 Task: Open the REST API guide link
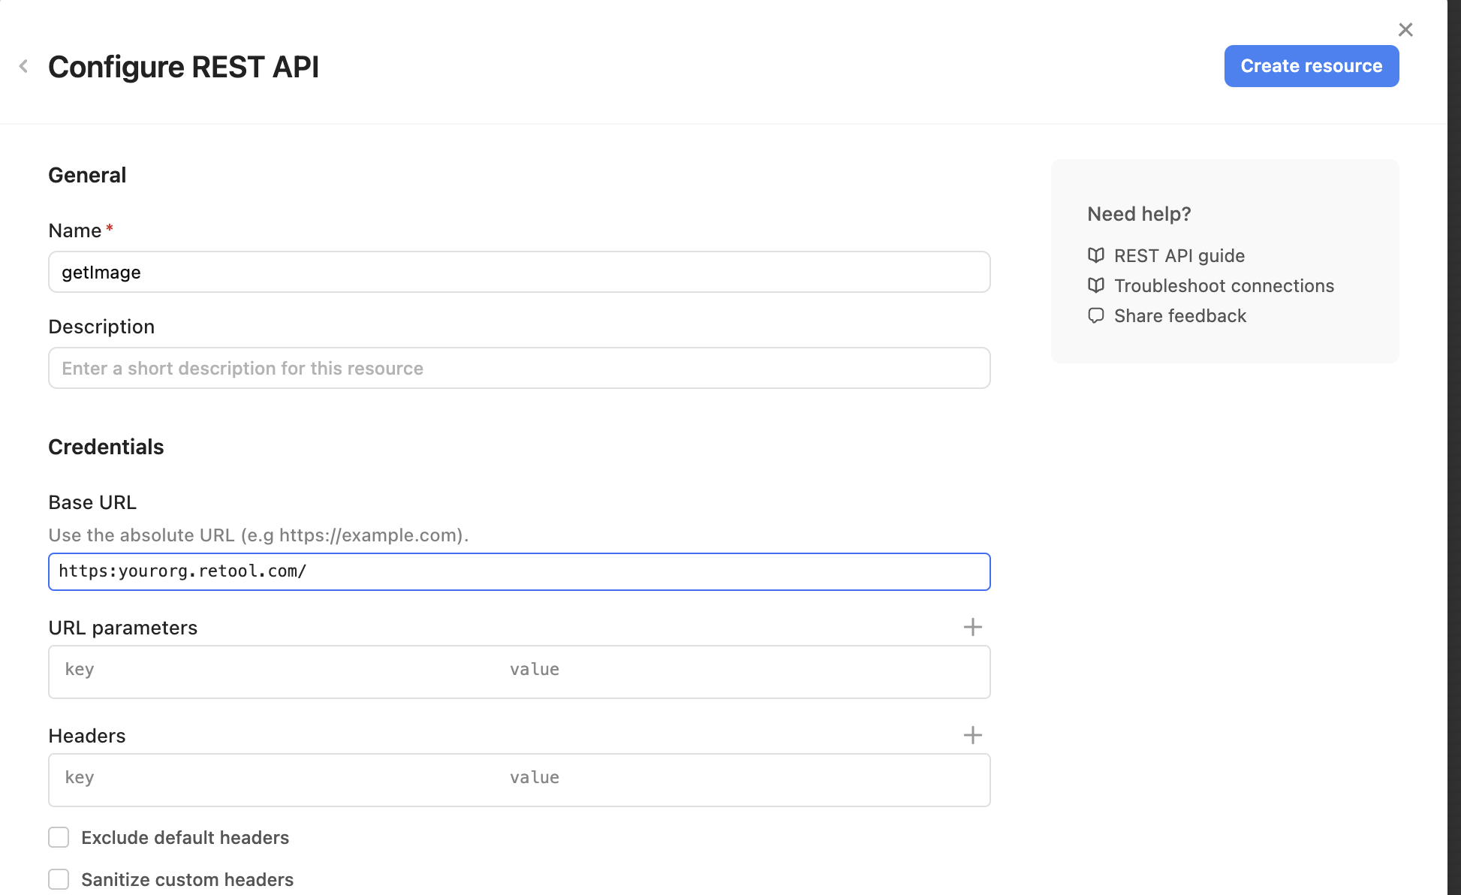point(1179,256)
